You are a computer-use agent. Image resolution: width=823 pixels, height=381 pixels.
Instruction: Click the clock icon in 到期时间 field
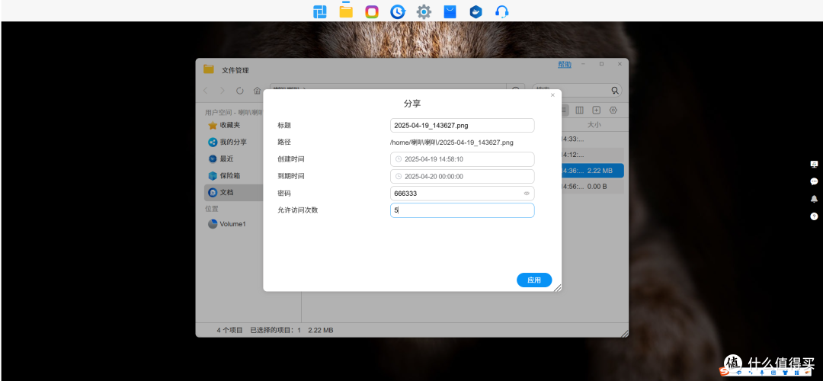click(x=399, y=176)
